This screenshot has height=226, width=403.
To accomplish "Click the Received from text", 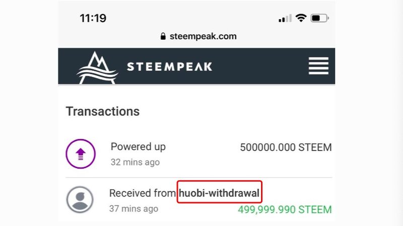I will (143, 193).
